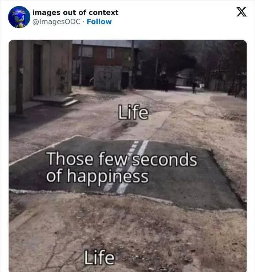The width and height of the screenshot is (255, 272).
Task: Click the distant white garage door
Action: pyautogui.click(x=180, y=81)
